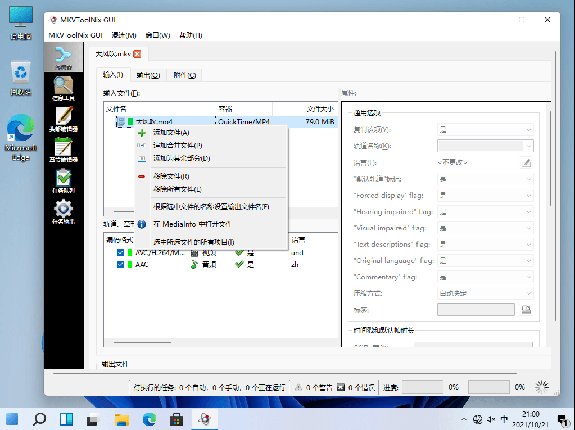Expand the Forced display flag dropdown
The width and height of the screenshot is (575, 430).
pos(485,196)
